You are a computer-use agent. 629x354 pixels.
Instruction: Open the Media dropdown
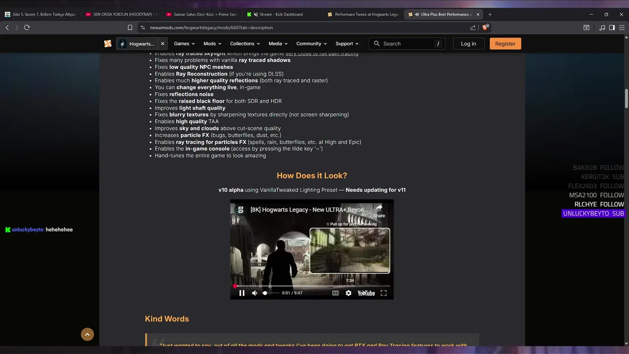[278, 44]
